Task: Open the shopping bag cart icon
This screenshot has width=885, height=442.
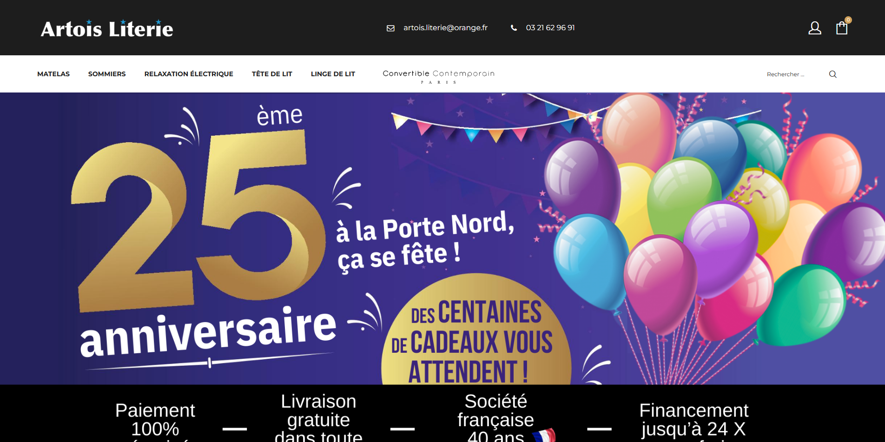Action: (x=842, y=28)
